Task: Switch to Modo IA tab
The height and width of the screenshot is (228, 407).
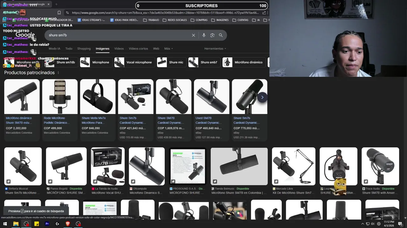Action: tap(54, 48)
